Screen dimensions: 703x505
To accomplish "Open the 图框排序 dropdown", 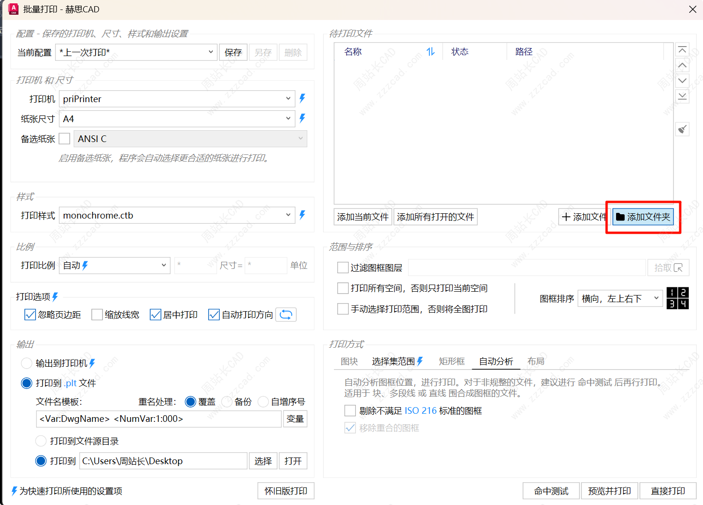I will pyautogui.click(x=619, y=298).
